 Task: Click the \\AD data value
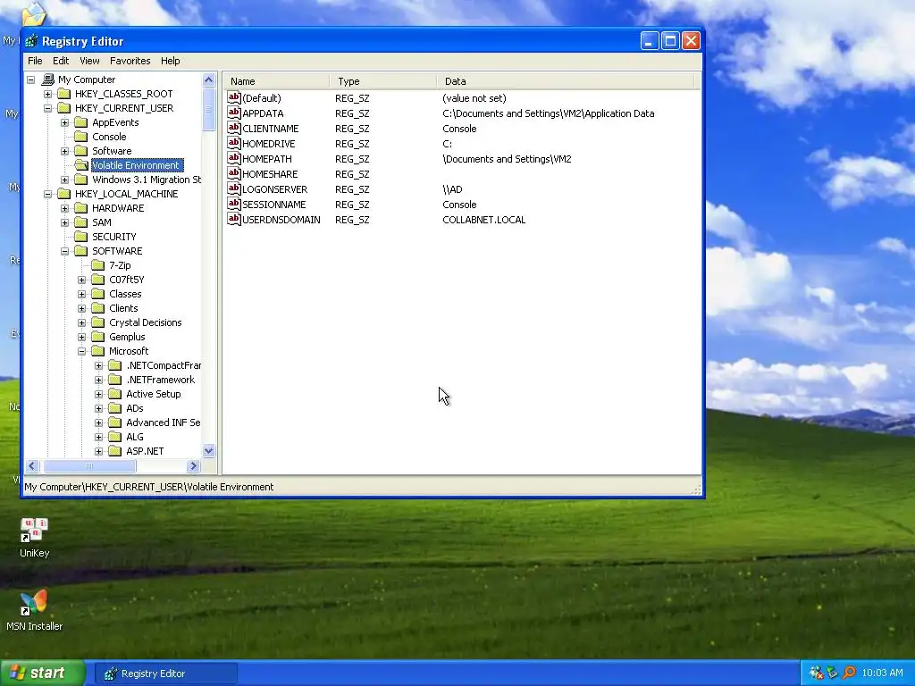(452, 189)
